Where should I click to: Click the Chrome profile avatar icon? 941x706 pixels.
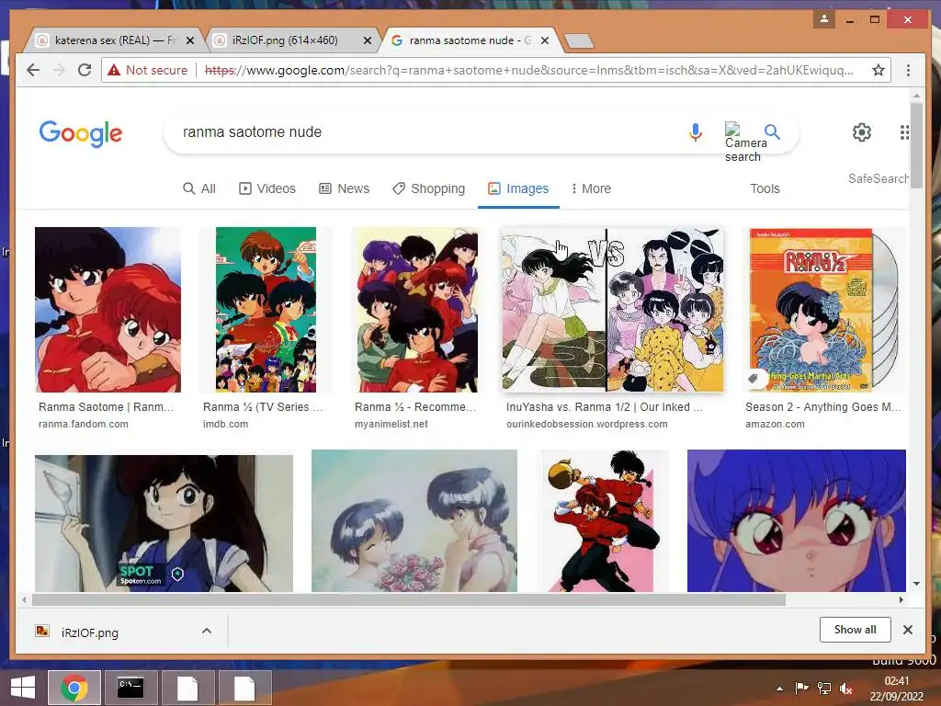click(824, 18)
